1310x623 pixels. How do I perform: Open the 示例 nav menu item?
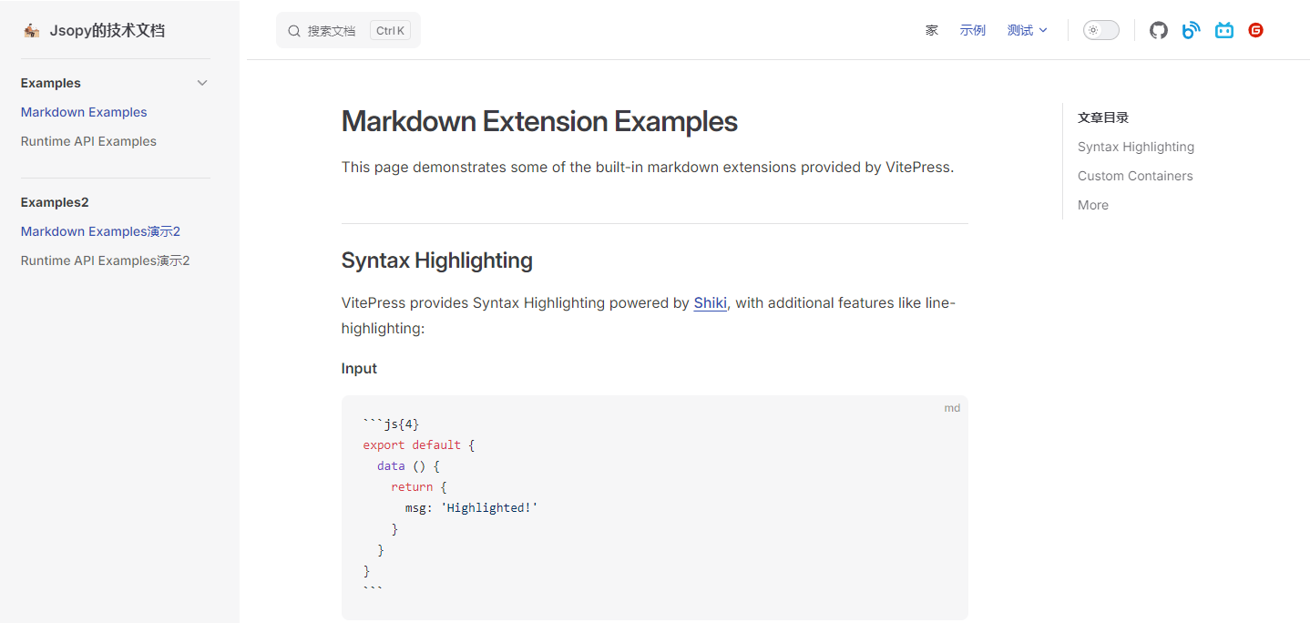pos(972,30)
